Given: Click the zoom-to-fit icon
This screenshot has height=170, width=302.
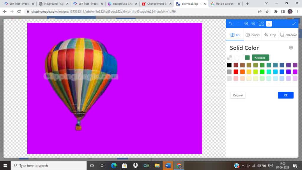Looking at the screenshot, I should click(x=261, y=24).
